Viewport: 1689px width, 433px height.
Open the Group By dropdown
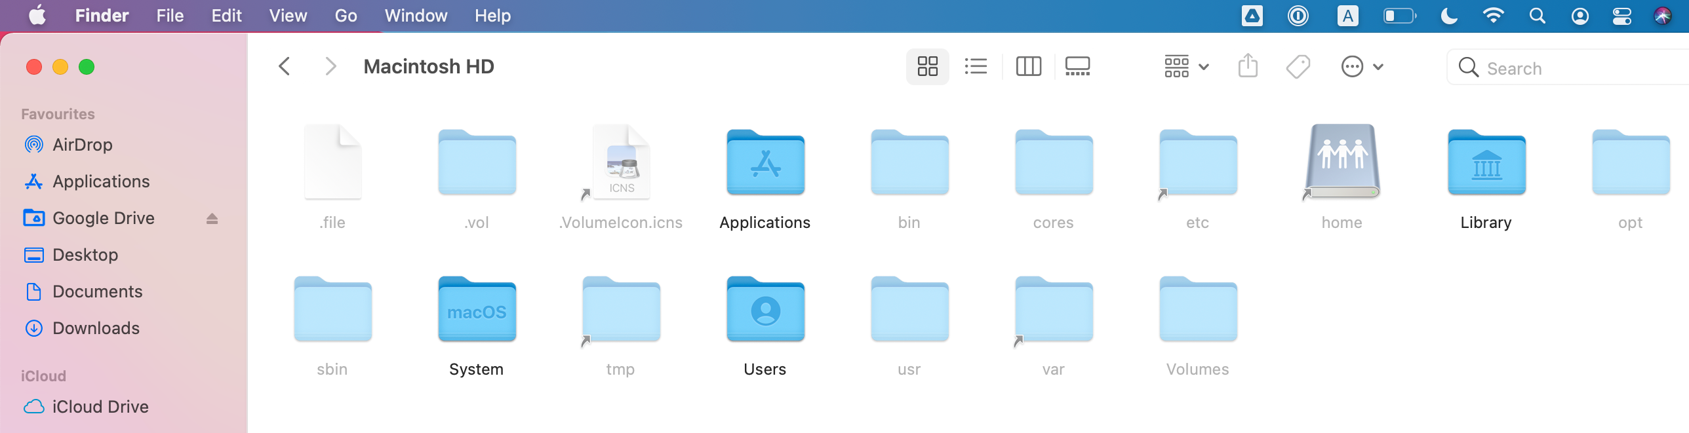tap(1186, 67)
